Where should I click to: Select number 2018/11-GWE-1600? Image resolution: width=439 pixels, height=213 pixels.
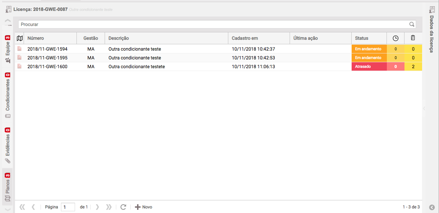coord(48,66)
